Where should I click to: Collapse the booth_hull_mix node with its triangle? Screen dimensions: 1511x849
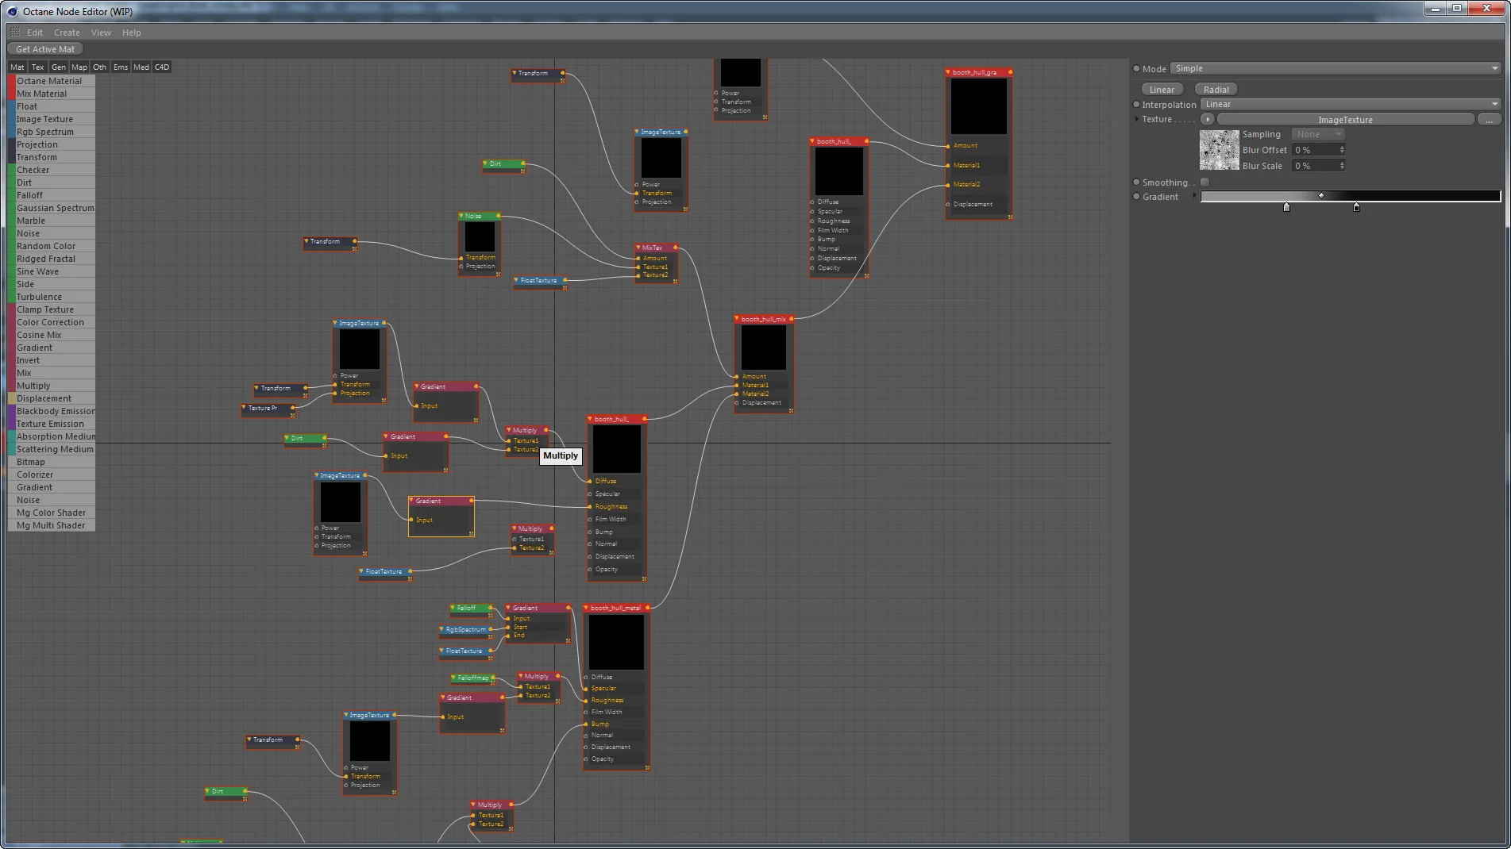[737, 319]
